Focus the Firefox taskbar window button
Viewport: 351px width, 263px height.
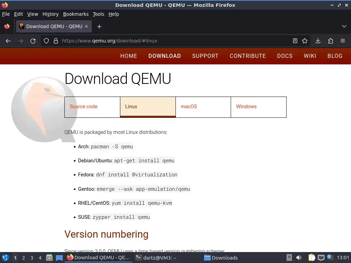click(99, 258)
